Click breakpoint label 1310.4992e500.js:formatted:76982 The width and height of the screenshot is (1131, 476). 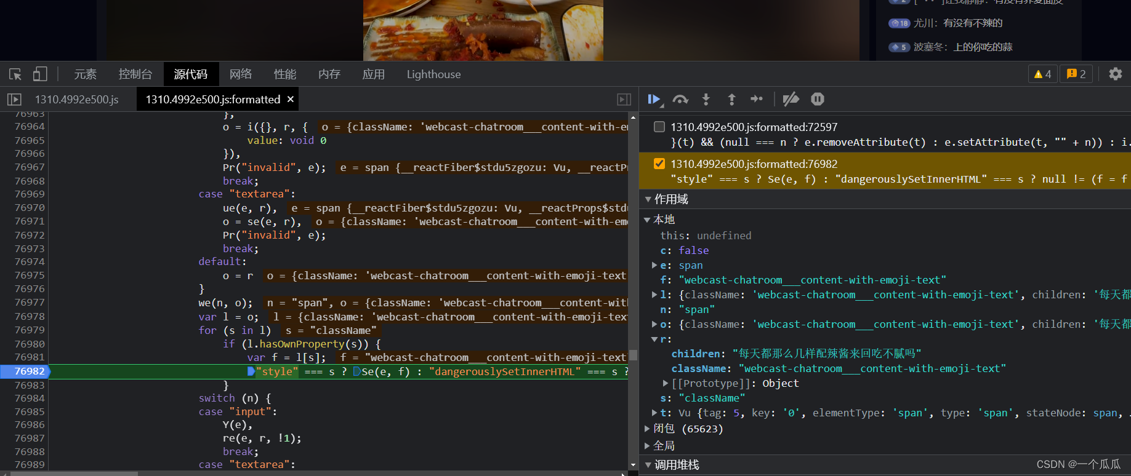tap(754, 164)
